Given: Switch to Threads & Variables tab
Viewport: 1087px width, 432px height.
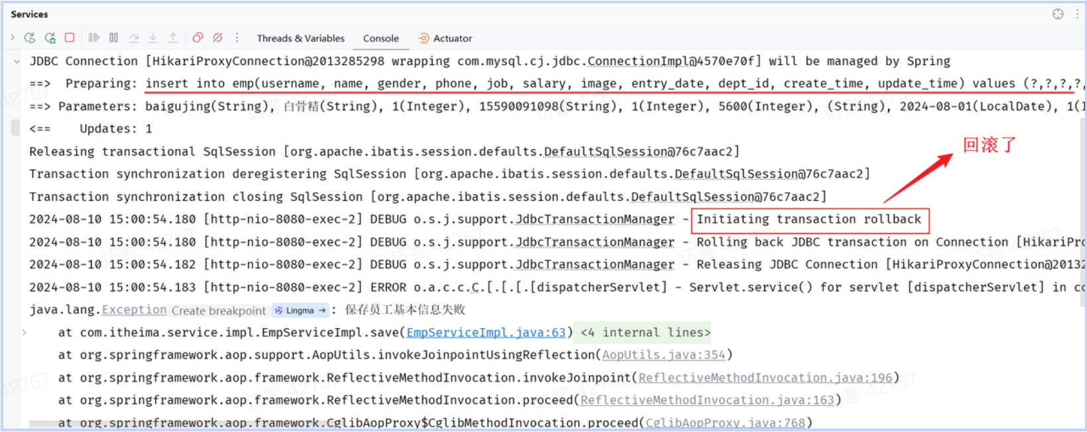Looking at the screenshot, I should (300, 38).
